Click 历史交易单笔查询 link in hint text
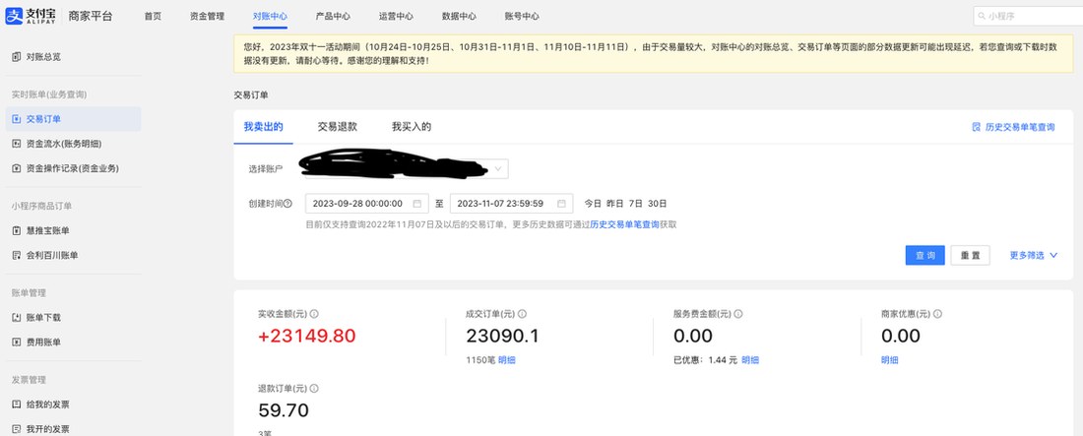The image size is (1083, 436). click(x=624, y=225)
